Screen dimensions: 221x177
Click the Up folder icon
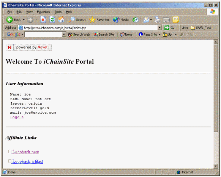tap(165, 34)
